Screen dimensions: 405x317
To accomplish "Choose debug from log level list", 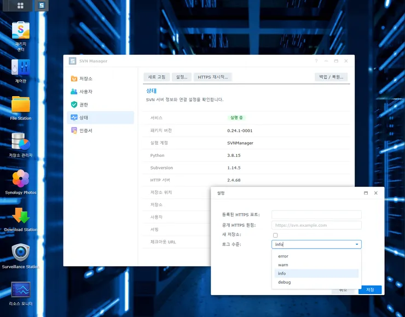I will coord(316,282).
